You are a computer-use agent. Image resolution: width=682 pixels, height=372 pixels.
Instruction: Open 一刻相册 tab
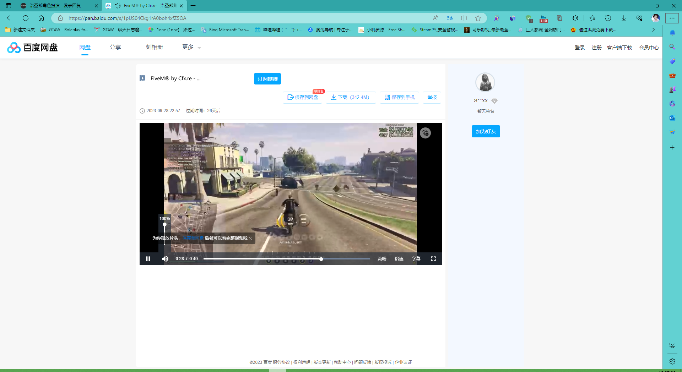click(152, 47)
